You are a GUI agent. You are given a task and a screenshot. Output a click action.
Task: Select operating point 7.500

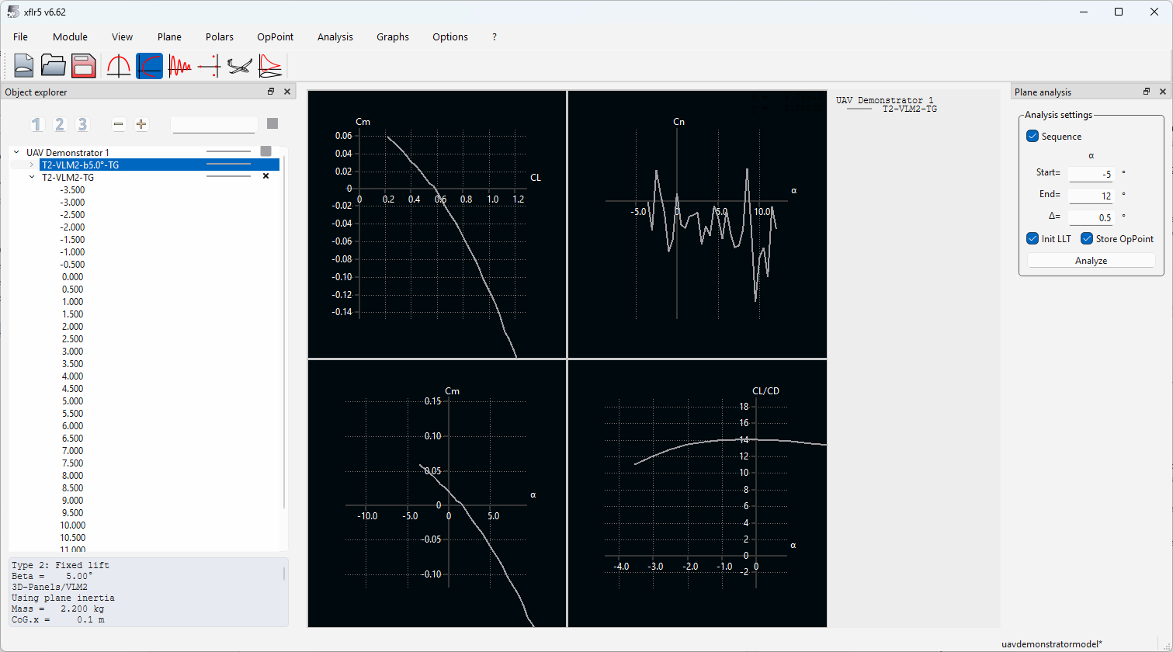click(72, 463)
